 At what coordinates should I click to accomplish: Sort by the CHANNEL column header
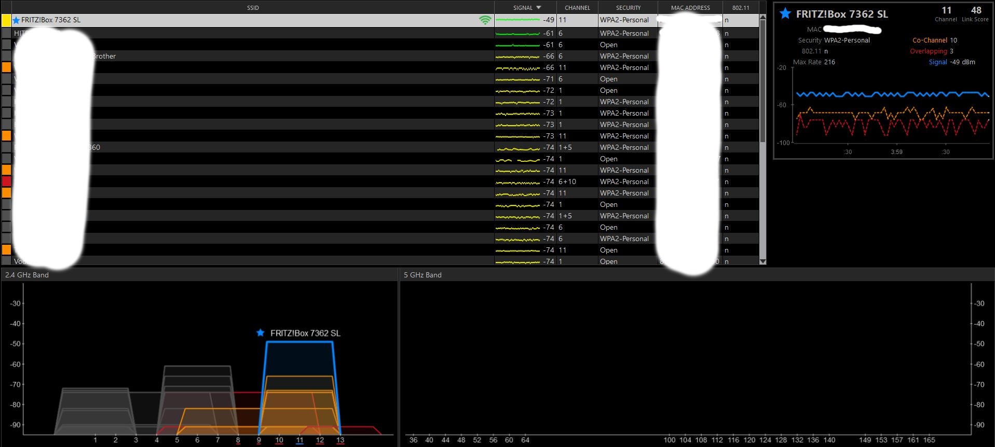click(577, 8)
